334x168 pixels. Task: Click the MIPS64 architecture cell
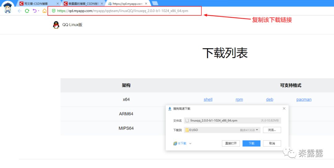click(x=126, y=128)
